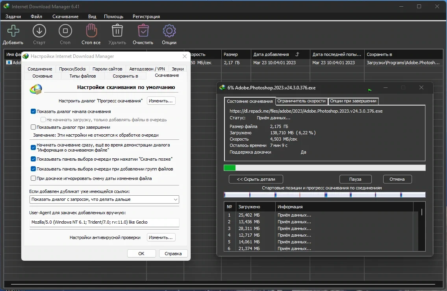Switch to the Соединение settings tab
Viewport: 447px width, 291px height.
pyautogui.click(x=40, y=69)
